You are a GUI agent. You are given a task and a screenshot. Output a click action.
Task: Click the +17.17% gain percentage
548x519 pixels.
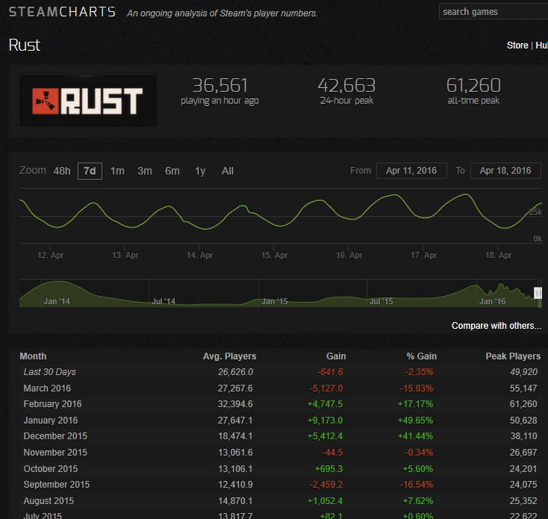tap(416, 404)
